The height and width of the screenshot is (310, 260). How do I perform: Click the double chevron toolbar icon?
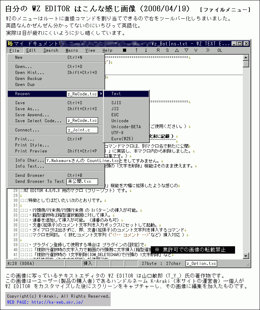click(208, 50)
